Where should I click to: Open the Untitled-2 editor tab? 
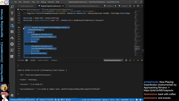[110, 6]
